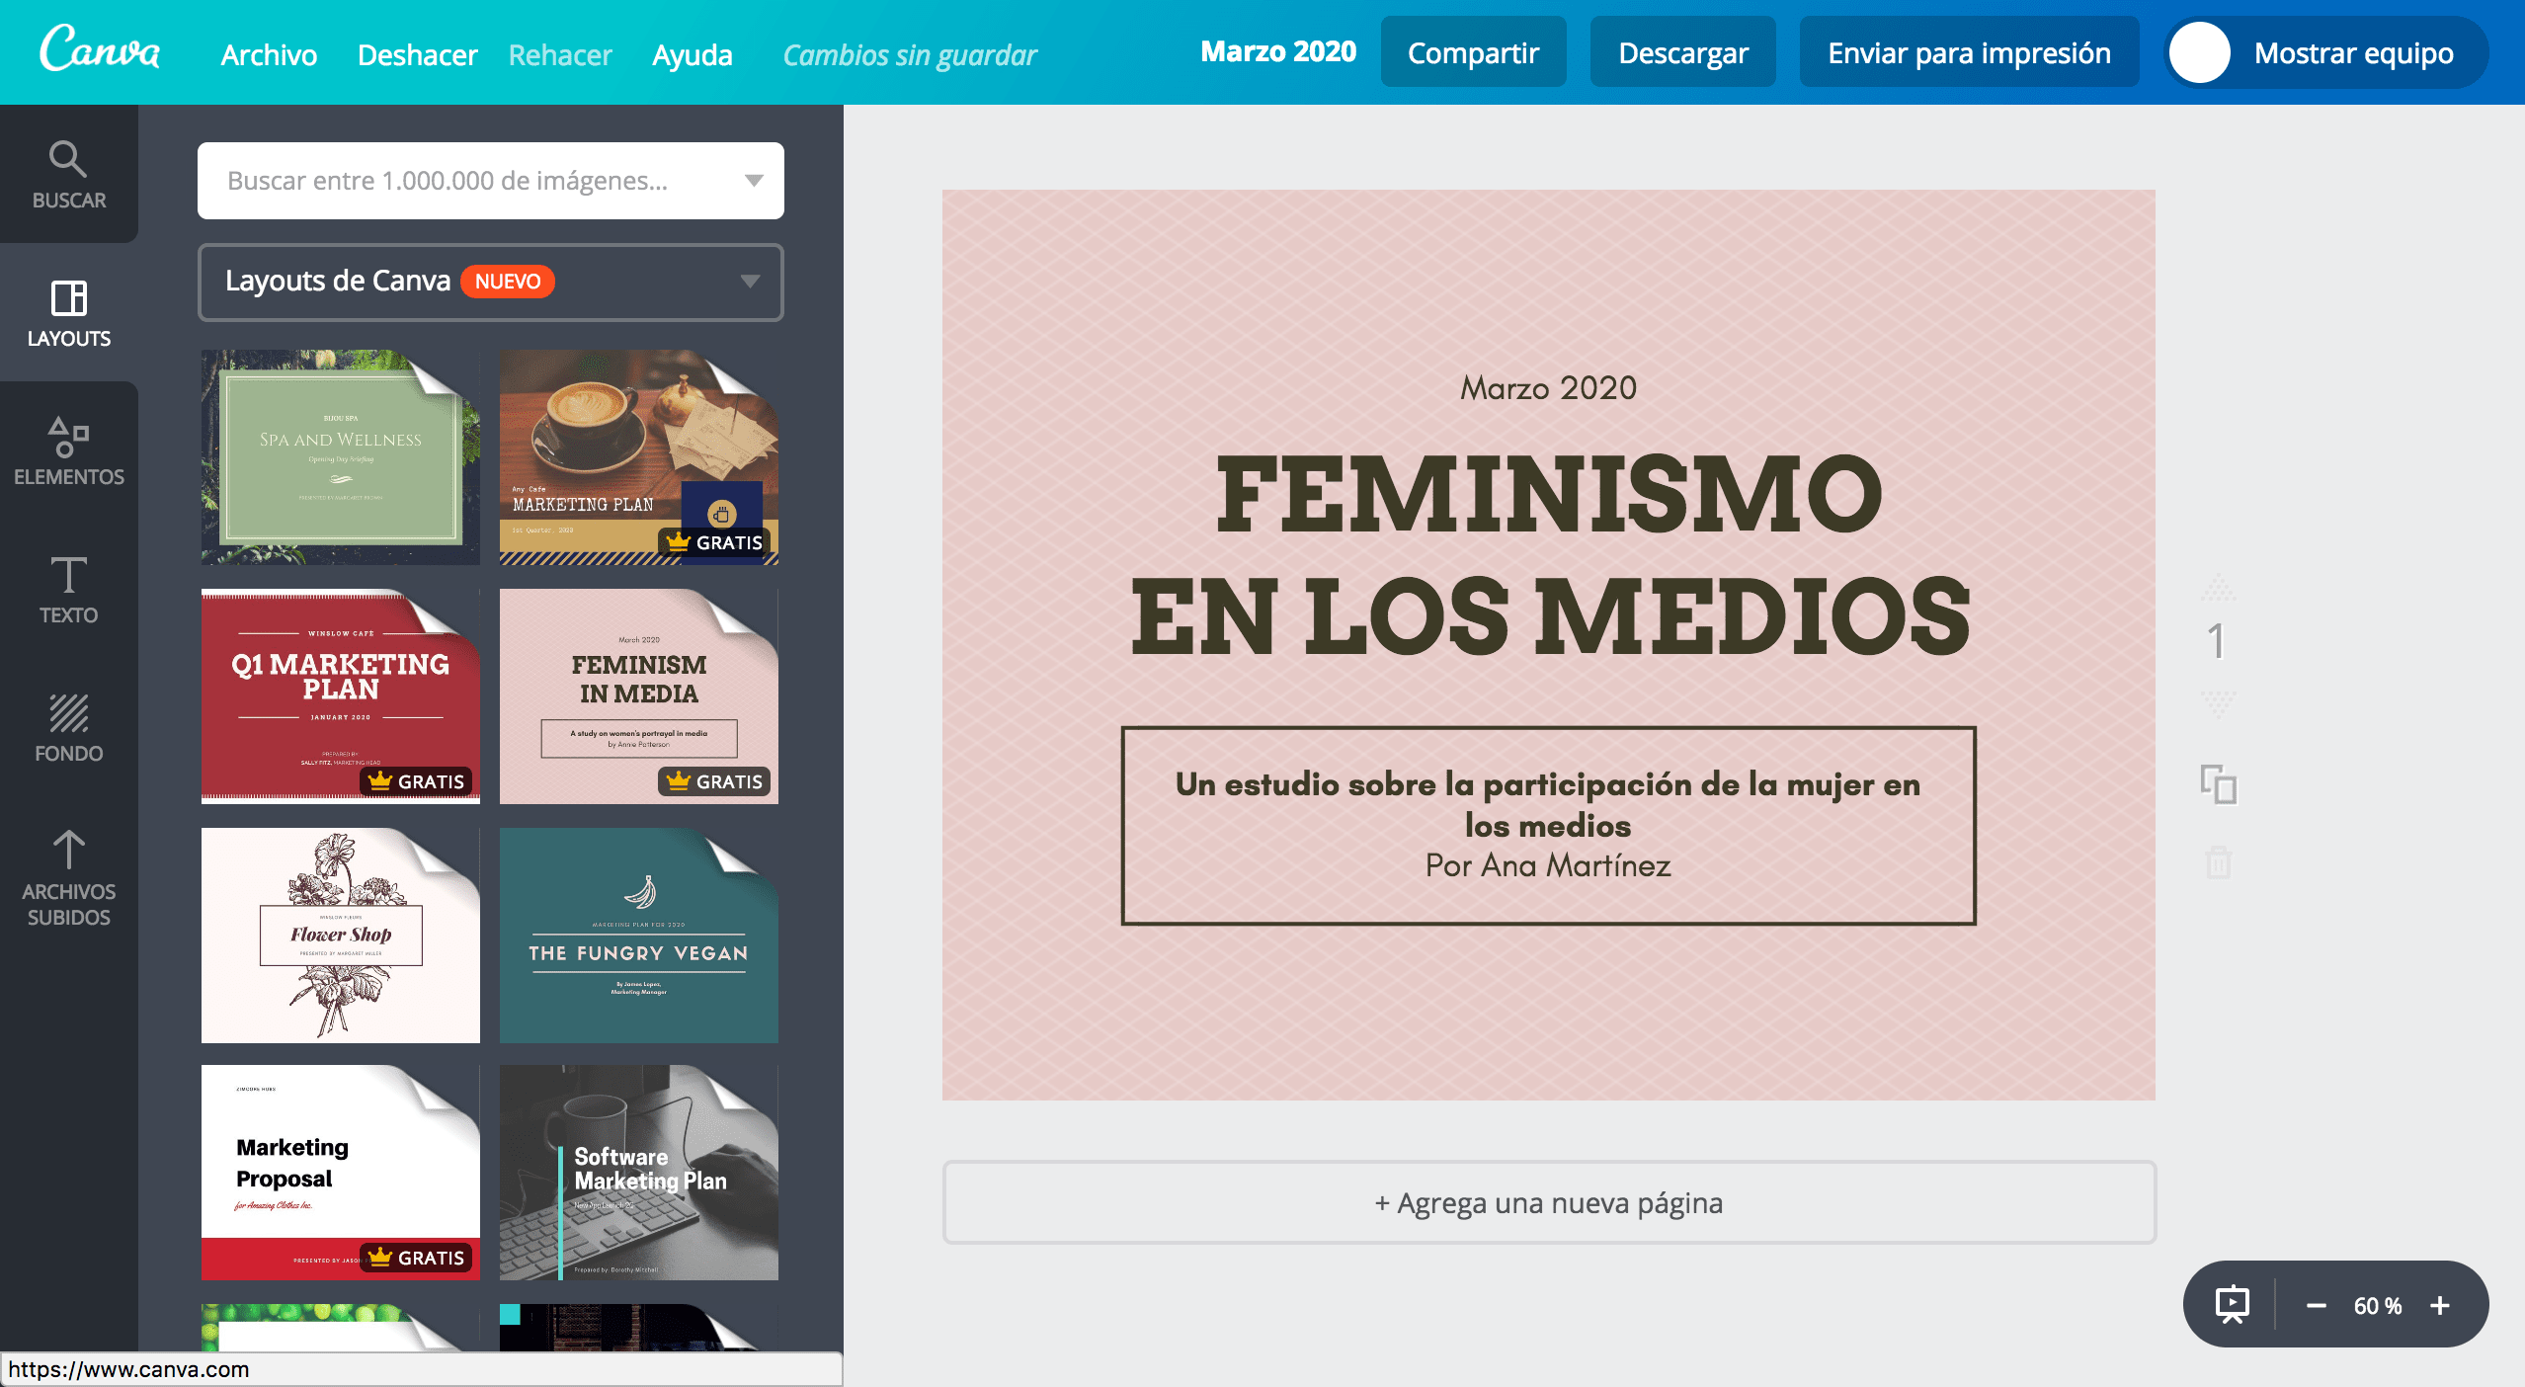Select the Elementos sidebar icon
2525x1387 pixels.
(x=68, y=450)
